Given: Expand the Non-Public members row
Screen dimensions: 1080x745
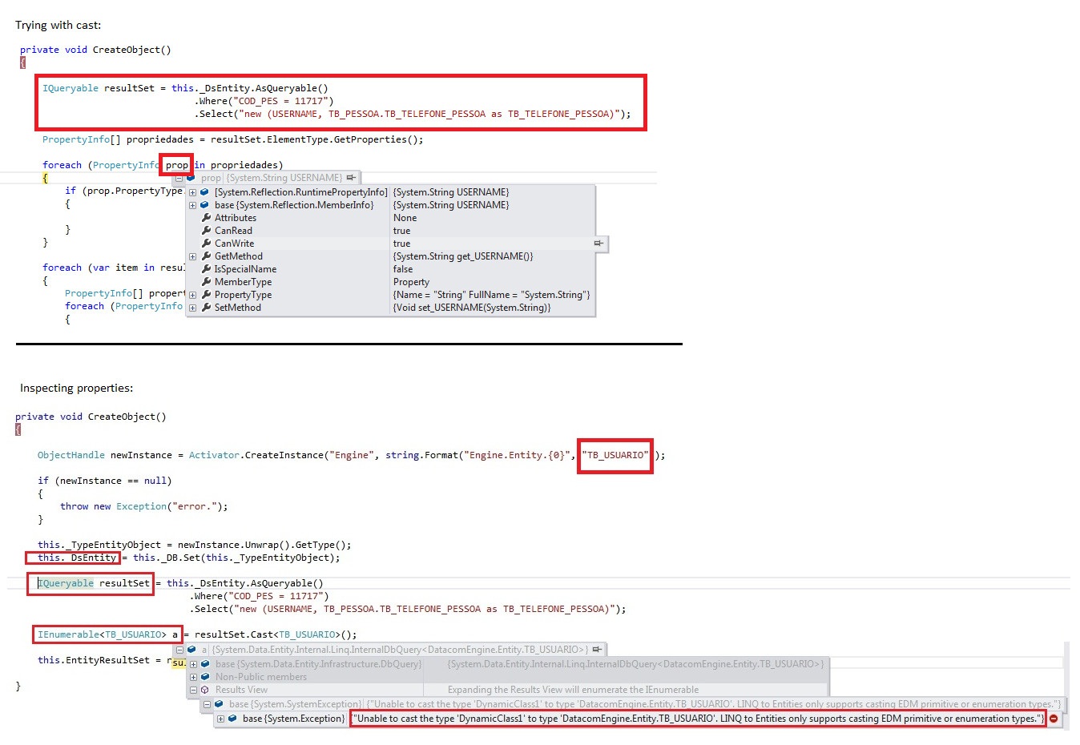Looking at the screenshot, I should pyautogui.click(x=193, y=677).
